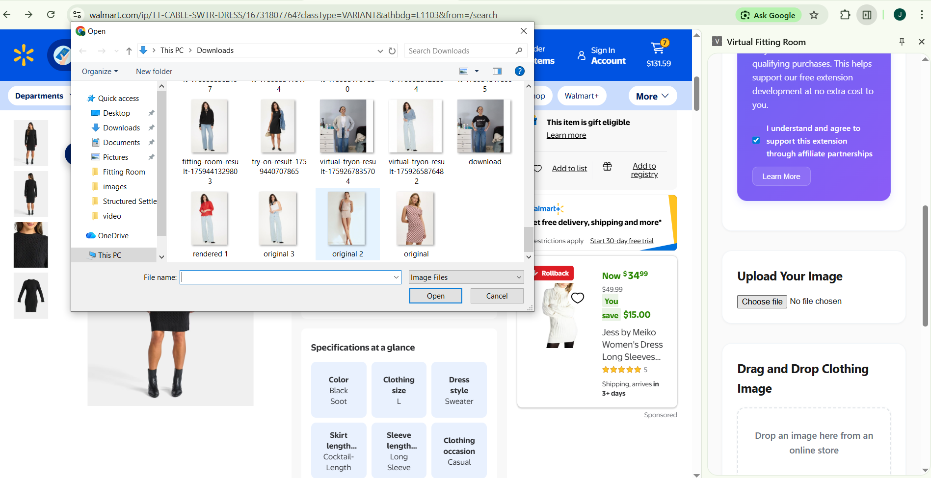Select Downloads in Quick access
This screenshot has height=478, width=931.
coord(121,128)
